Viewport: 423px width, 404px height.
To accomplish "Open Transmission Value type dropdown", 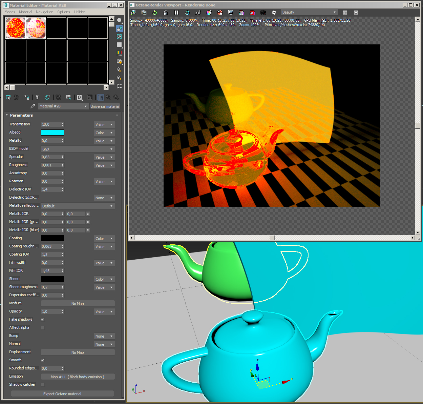I will [x=104, y=125].
